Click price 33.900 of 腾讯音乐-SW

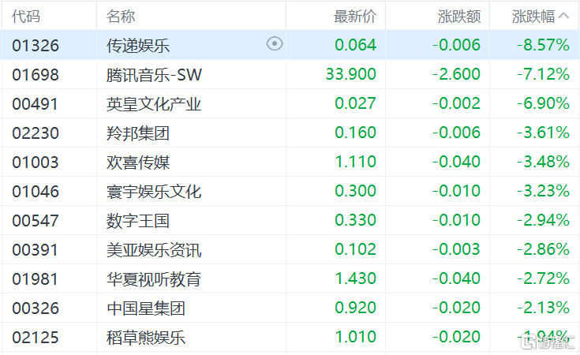pyautogui.click(x=350, y=74)
